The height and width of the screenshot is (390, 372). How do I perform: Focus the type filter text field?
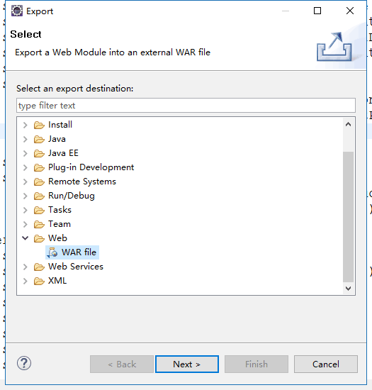tap(186, 105)
